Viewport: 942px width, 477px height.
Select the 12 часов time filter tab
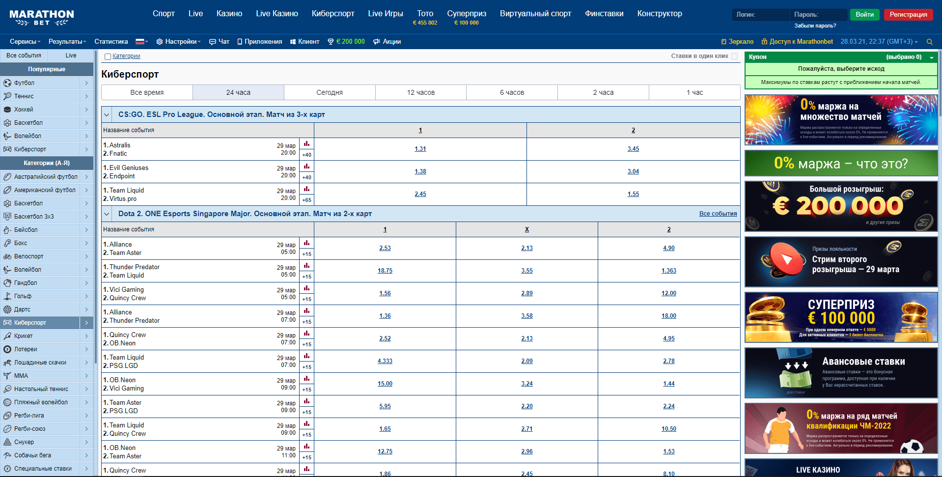(x=421, y=92)
